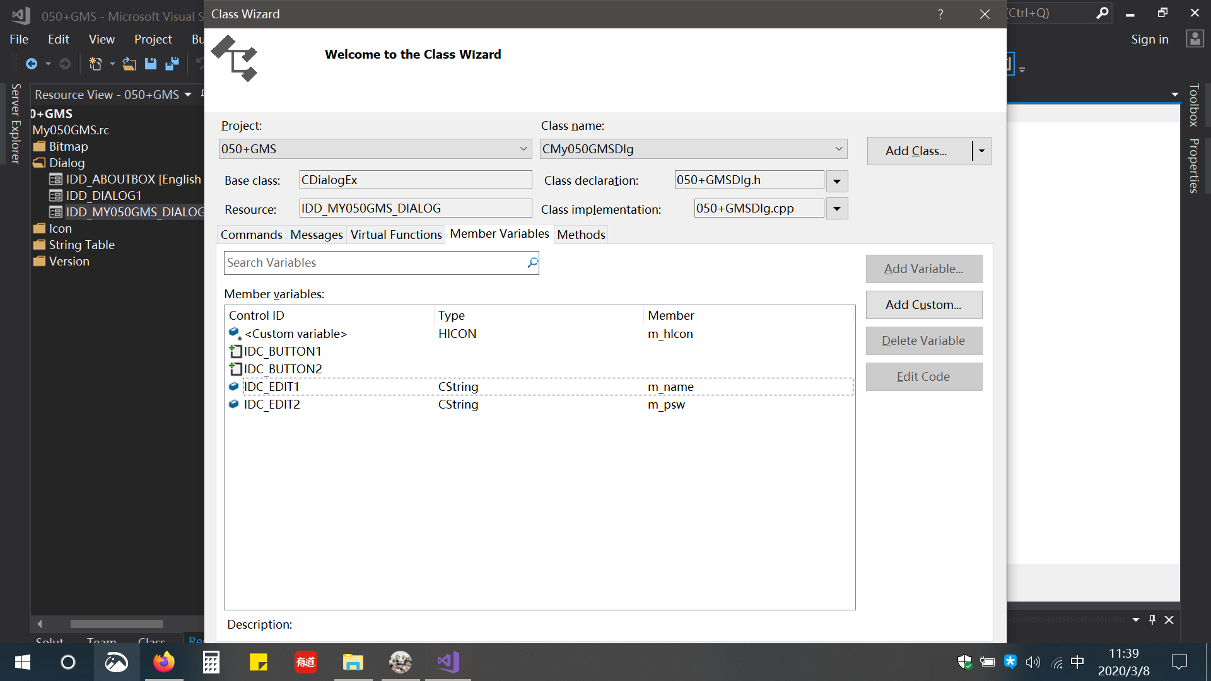Click the speaker icon in system tray
The height and width of the screenshot is (681, 1211).
tap(1033, 663)
